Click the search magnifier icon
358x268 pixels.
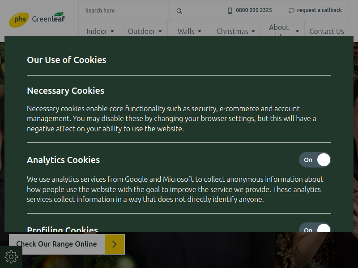[x=179, y=11]
